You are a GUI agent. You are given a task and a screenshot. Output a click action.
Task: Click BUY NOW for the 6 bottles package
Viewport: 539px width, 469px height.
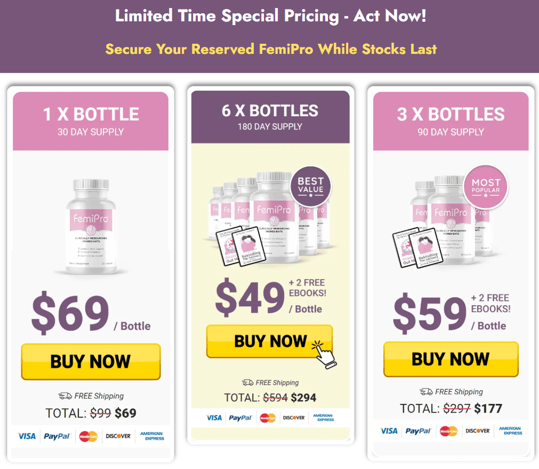(x=270, y=341)
